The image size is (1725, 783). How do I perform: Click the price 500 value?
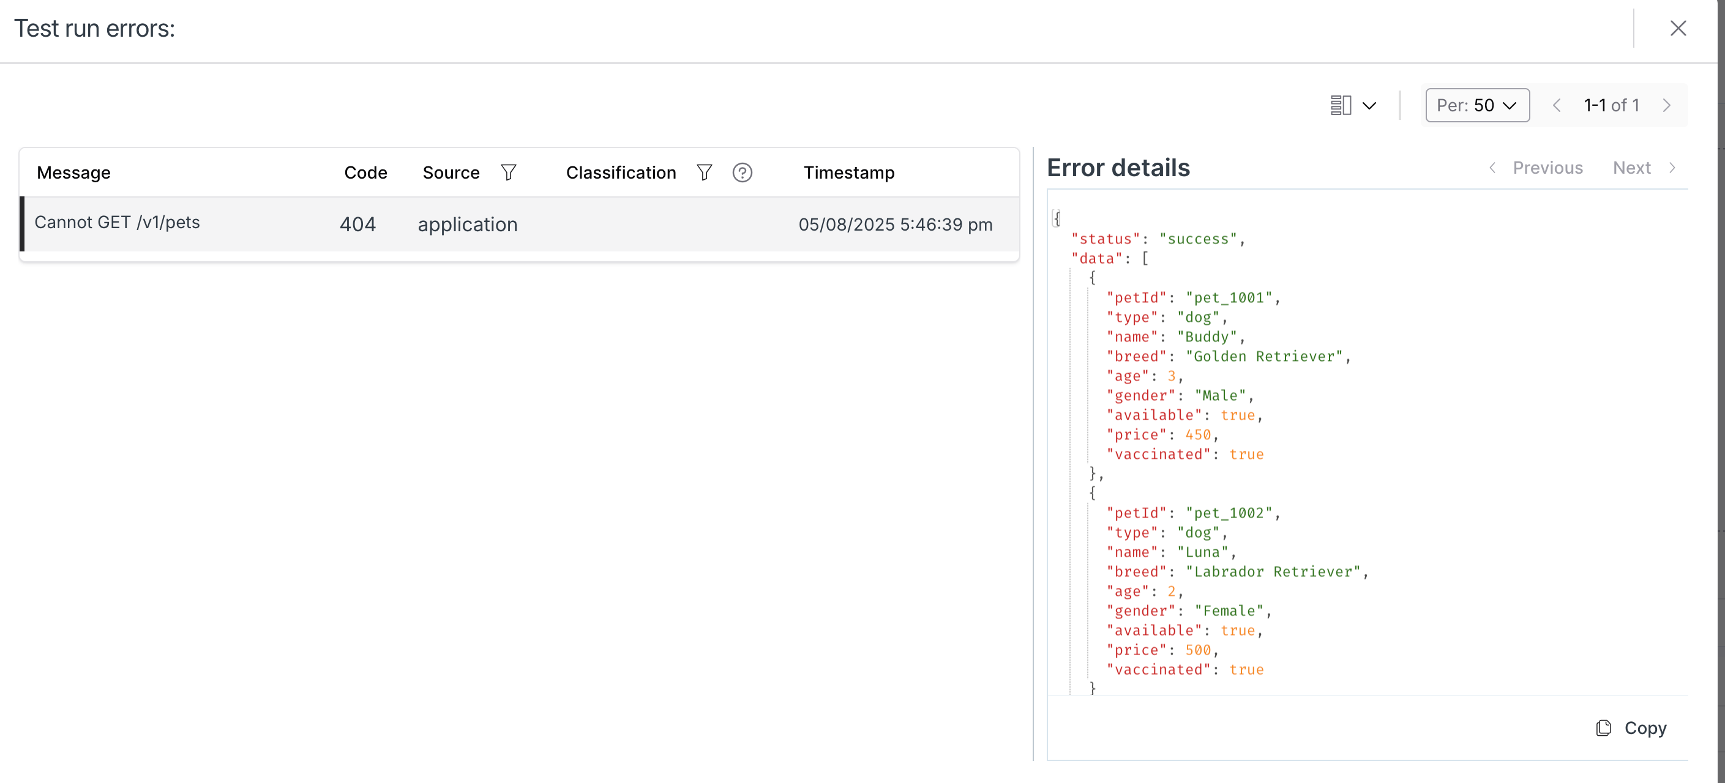coord(1197,650)
